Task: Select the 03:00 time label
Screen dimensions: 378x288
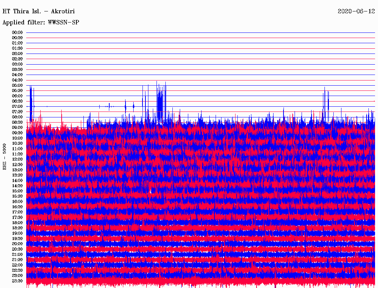Action: [x=17, y=64]
